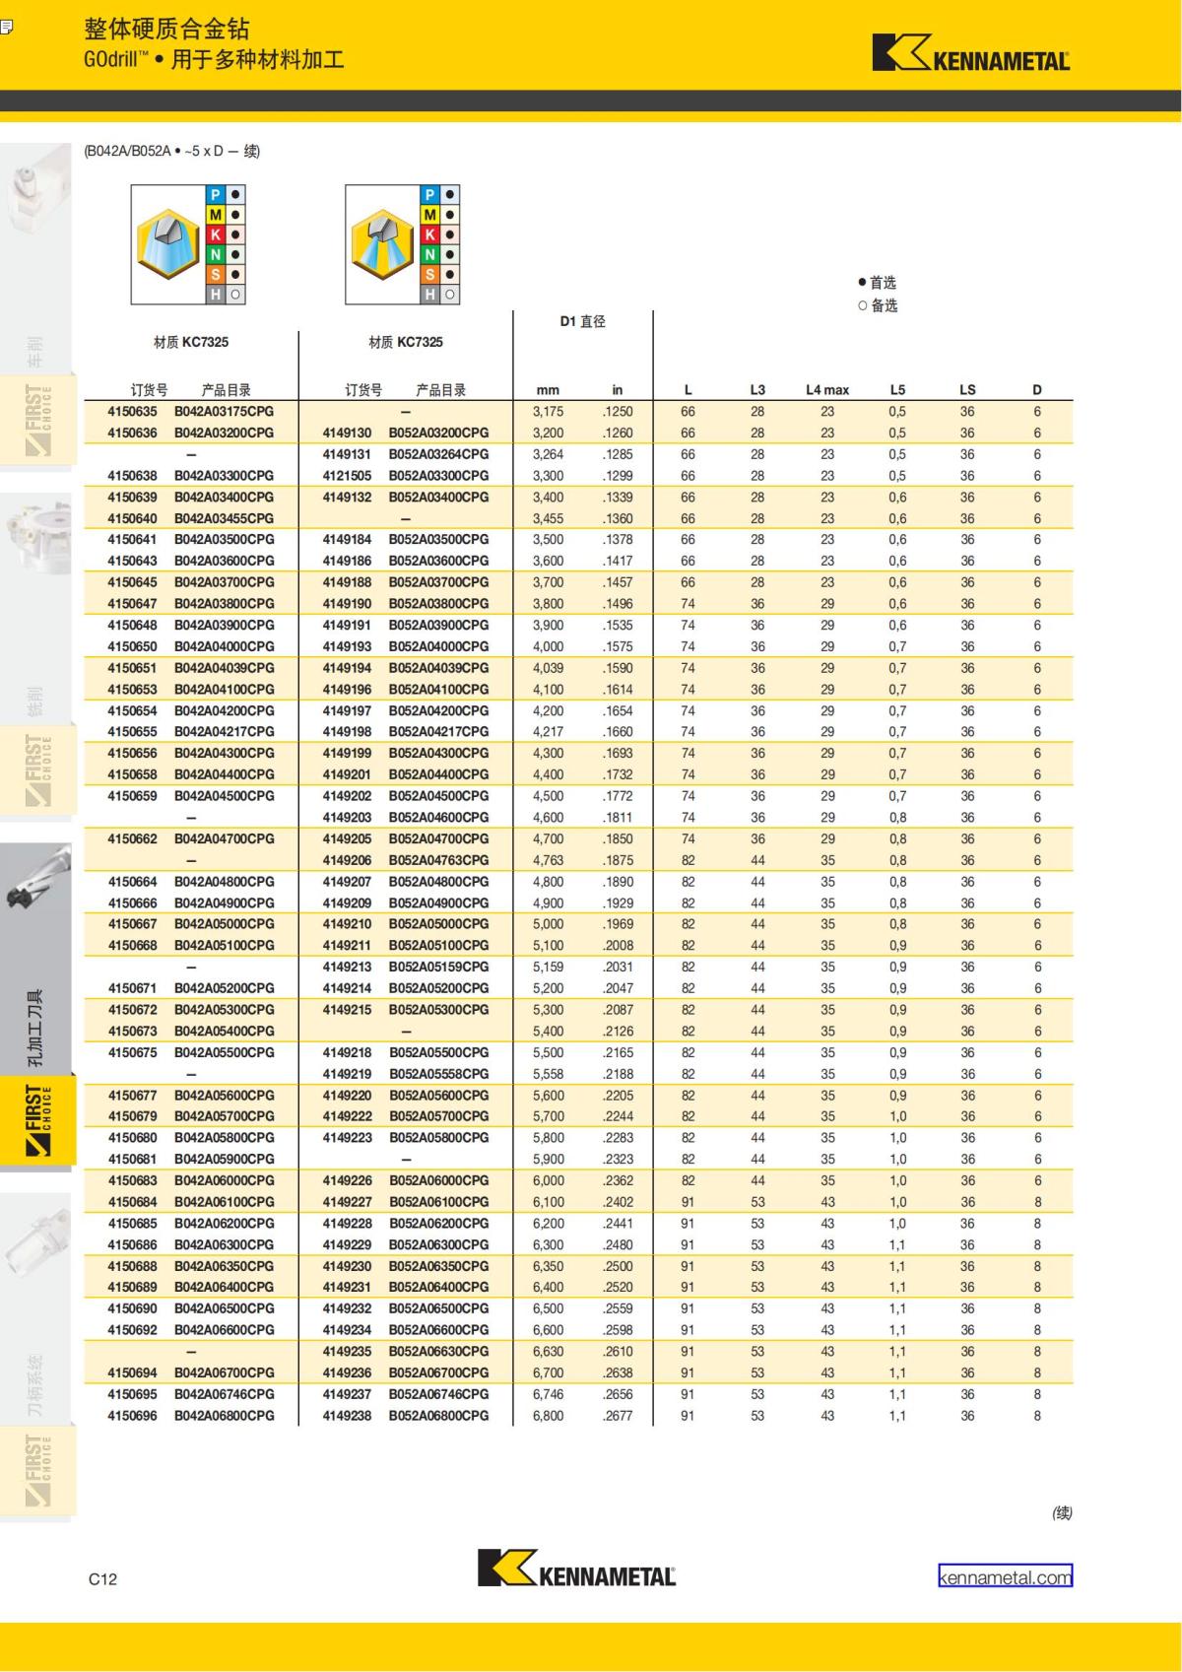Click the L4 max column header
The image size is (1182, 1672).
[x=827, y=390]
